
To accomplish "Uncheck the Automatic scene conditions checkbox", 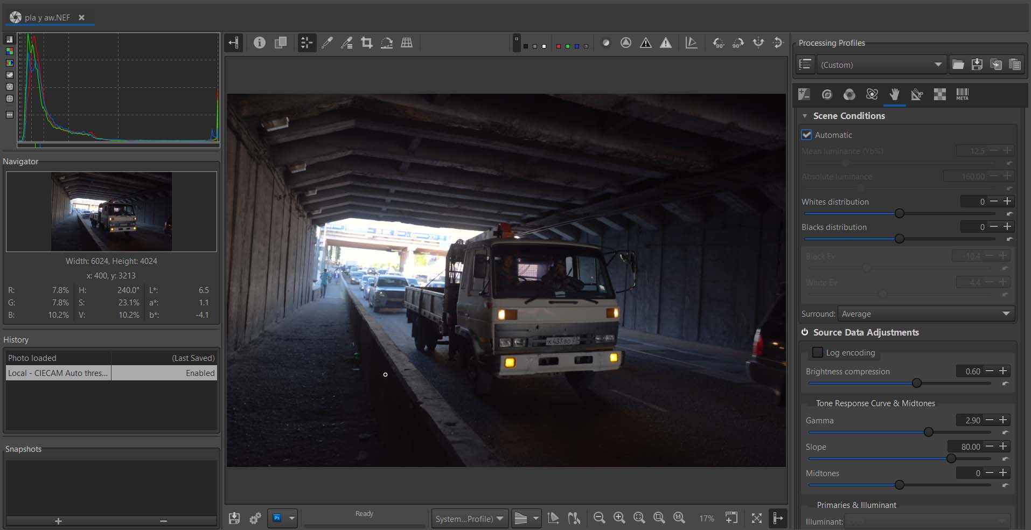I will pyautogui.click(x=806, y=135).
